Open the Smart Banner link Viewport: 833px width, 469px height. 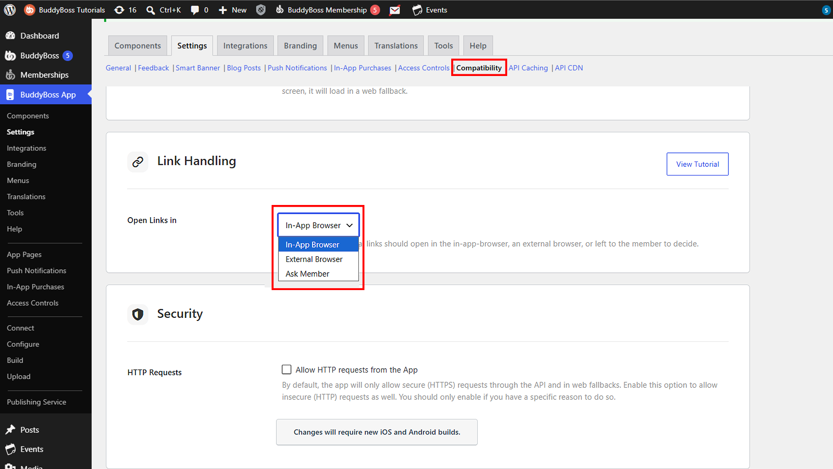coord(198,68)
